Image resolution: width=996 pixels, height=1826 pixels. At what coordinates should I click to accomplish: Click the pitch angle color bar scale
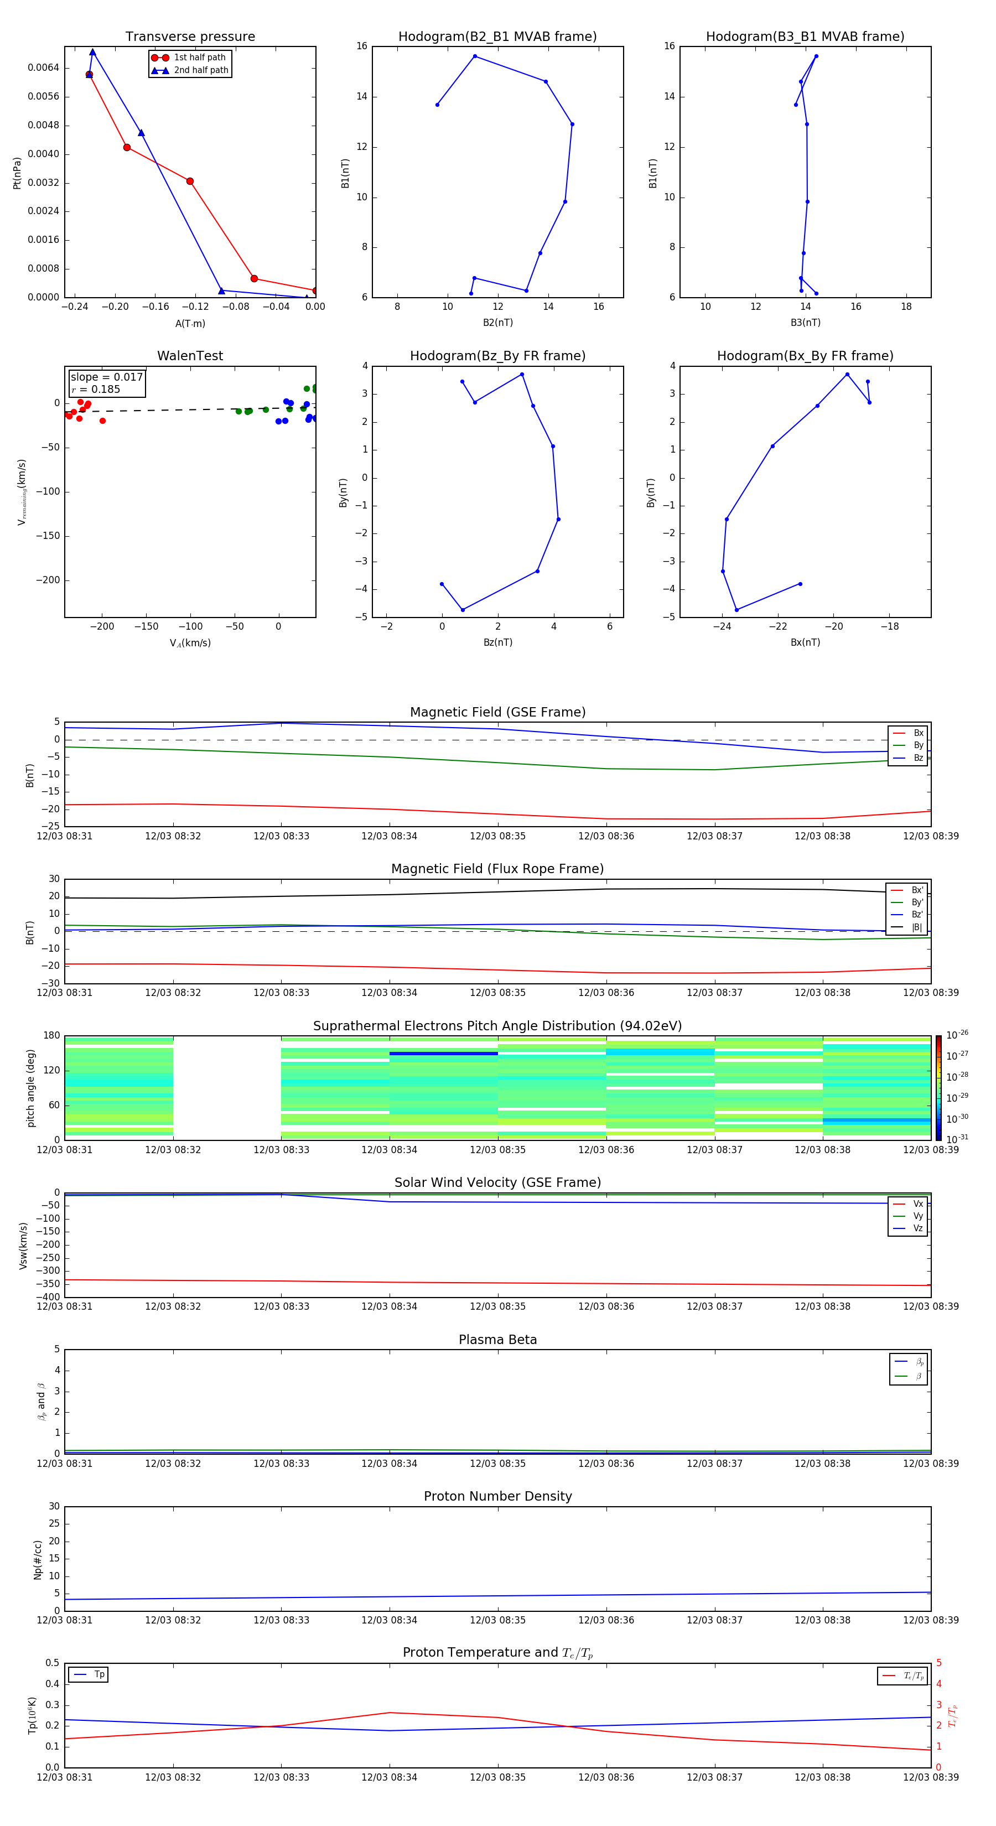[938, 1088]
